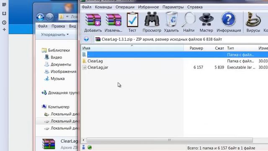Open the Параметры menu
268x151 pixels.
click(173, 7)
